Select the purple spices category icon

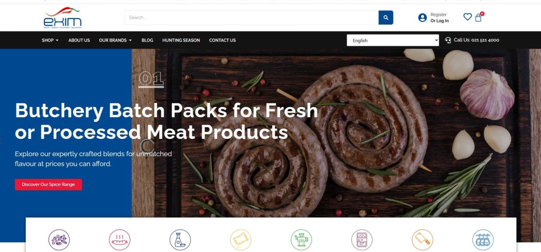tap(59, 240)
